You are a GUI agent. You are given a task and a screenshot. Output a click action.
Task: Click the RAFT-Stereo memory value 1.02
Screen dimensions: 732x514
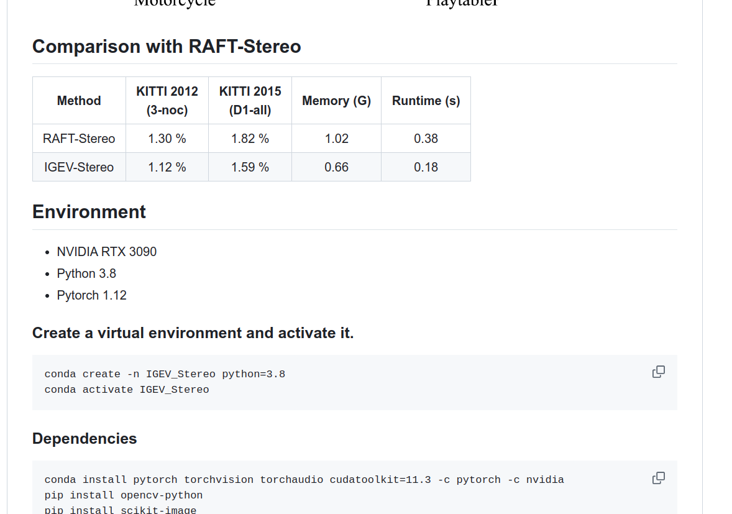[x=336, y=139]
